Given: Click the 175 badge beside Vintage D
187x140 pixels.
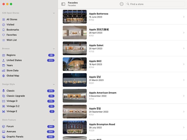Looking at the screenshot, I should [51, 101].
